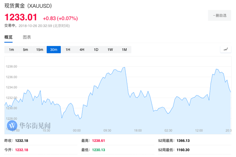Screen dimensions: 236x157
Task: Click the 最高 value 1238.61
Action: point(98,141)
